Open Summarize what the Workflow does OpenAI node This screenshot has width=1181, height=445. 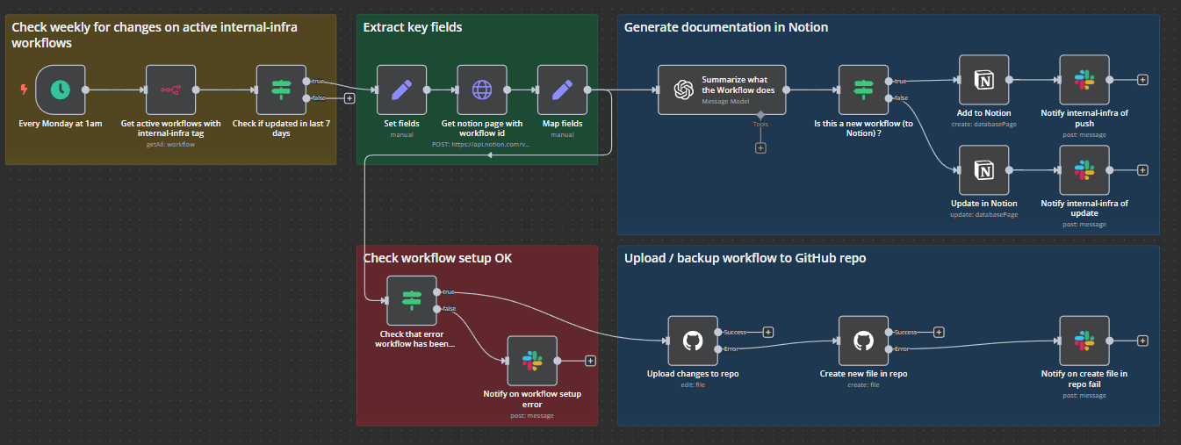[722, 90]
